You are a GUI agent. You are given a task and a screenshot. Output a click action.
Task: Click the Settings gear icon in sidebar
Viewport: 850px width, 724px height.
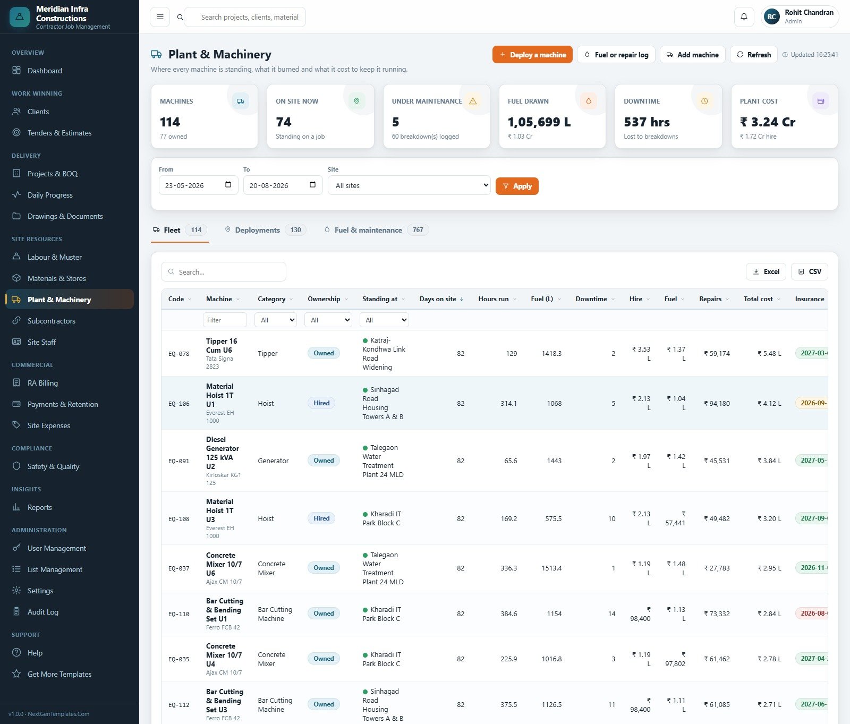[16, 590]
